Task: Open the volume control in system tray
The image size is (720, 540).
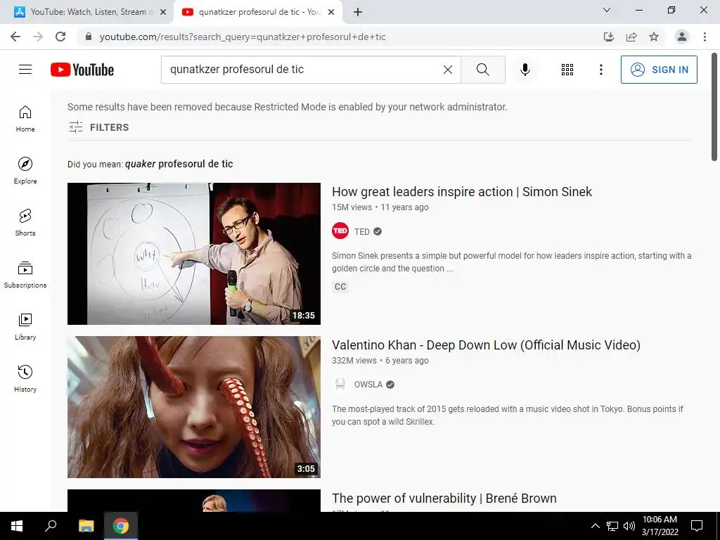Action: point(629,526)
